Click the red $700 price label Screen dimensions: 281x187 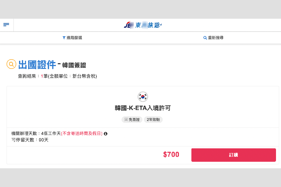[x=171, y=154]
